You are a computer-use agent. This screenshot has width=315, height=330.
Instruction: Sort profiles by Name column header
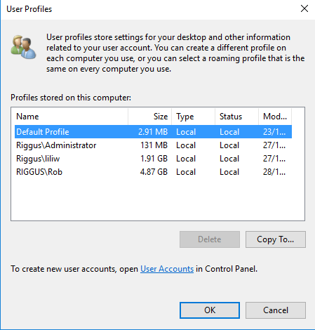tap(69, 117)
